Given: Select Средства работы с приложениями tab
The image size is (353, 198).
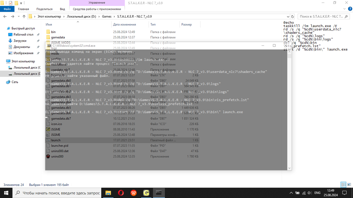Looking at the screenshot, I should 97,9.
